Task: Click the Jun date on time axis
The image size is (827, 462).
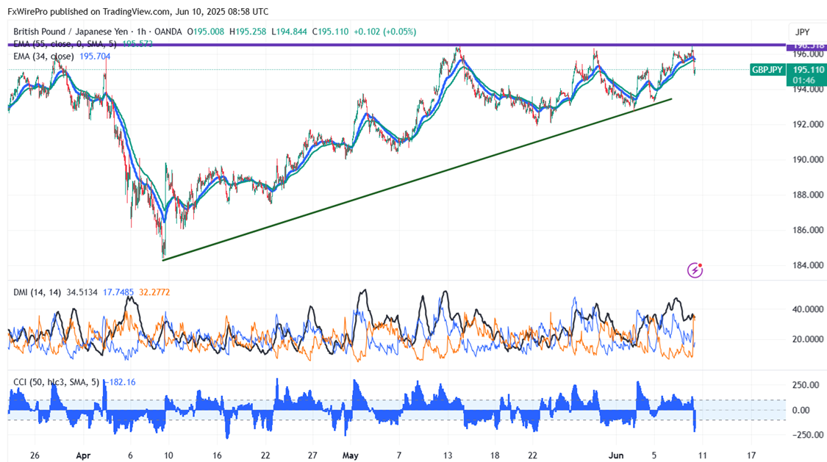Action: click(616, 455)
